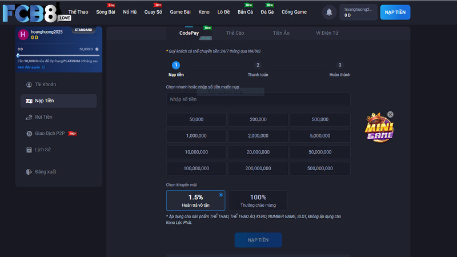The height and width of the screenshot is (257, 457).
Task: Open Cổng Game menu
Action: pos(294,12)
